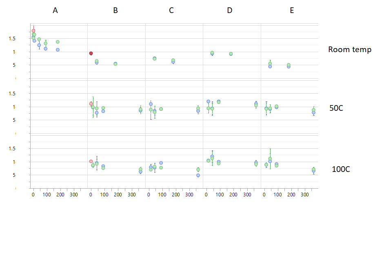Select the green point near 200 in panel C Room temp

pos(174,60)
